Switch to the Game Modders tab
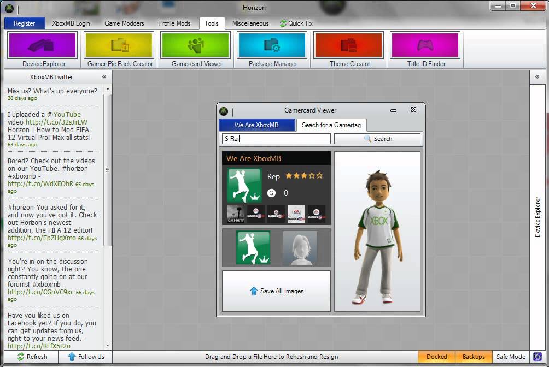Screen dimensions: 549x367 [x=124, y=23]
